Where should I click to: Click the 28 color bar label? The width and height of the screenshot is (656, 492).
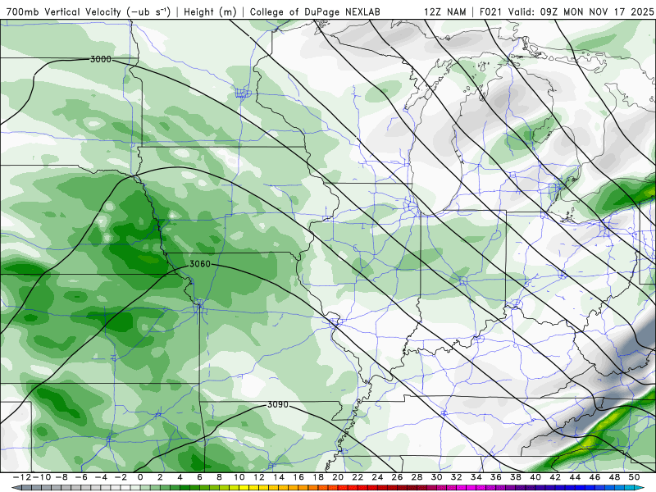(x=417, y=477)
